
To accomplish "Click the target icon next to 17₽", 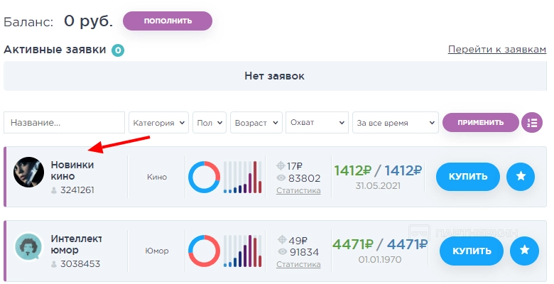I will click(x=281, y=165).
